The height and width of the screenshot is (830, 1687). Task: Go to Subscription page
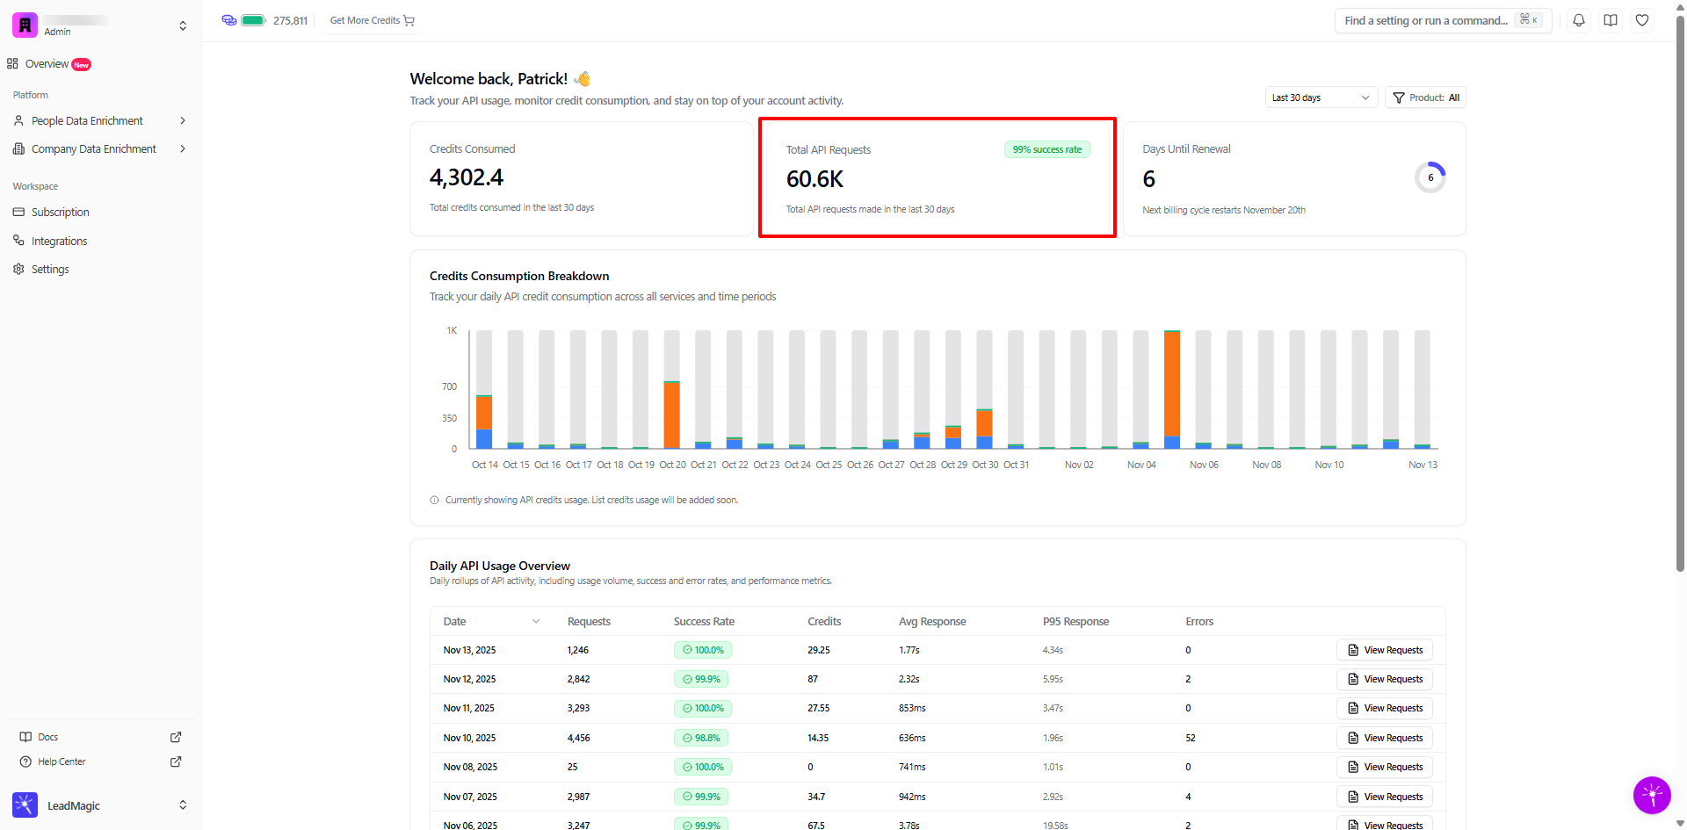[x=60, y=213]
